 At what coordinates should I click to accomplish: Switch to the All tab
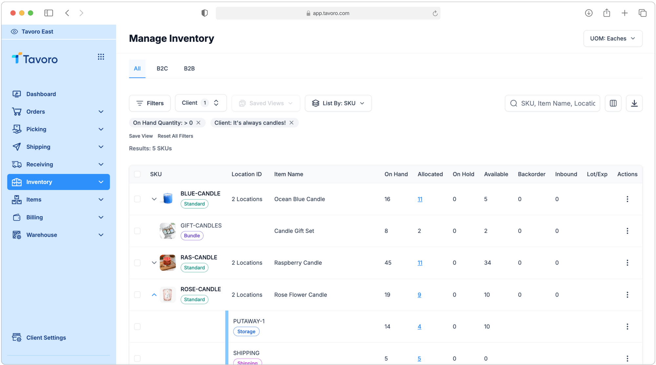pyautogui.click(x=137, y=68)
